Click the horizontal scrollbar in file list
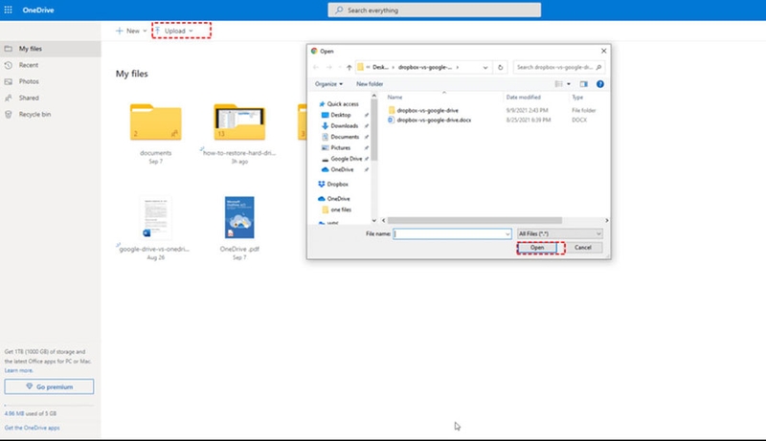The image size is (766, 441). point(474,220)
